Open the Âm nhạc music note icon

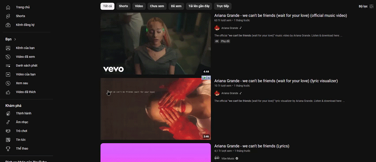pyautogui.click(x=8, y=122)
